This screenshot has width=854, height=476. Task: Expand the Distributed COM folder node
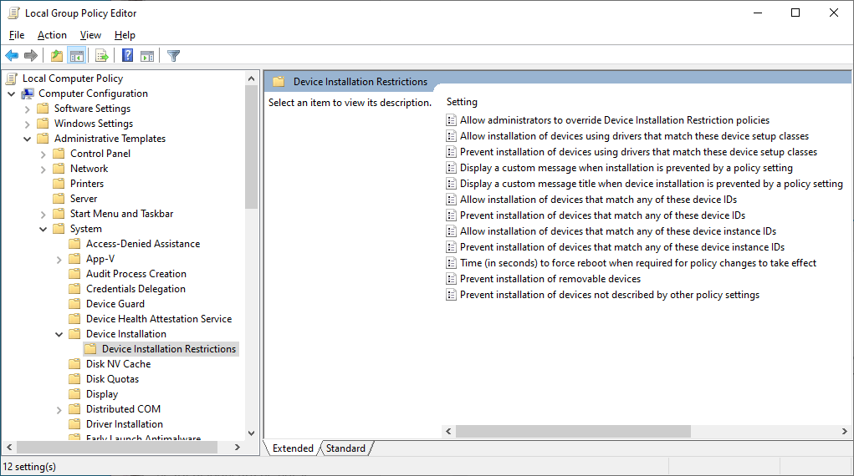(59, 409)
